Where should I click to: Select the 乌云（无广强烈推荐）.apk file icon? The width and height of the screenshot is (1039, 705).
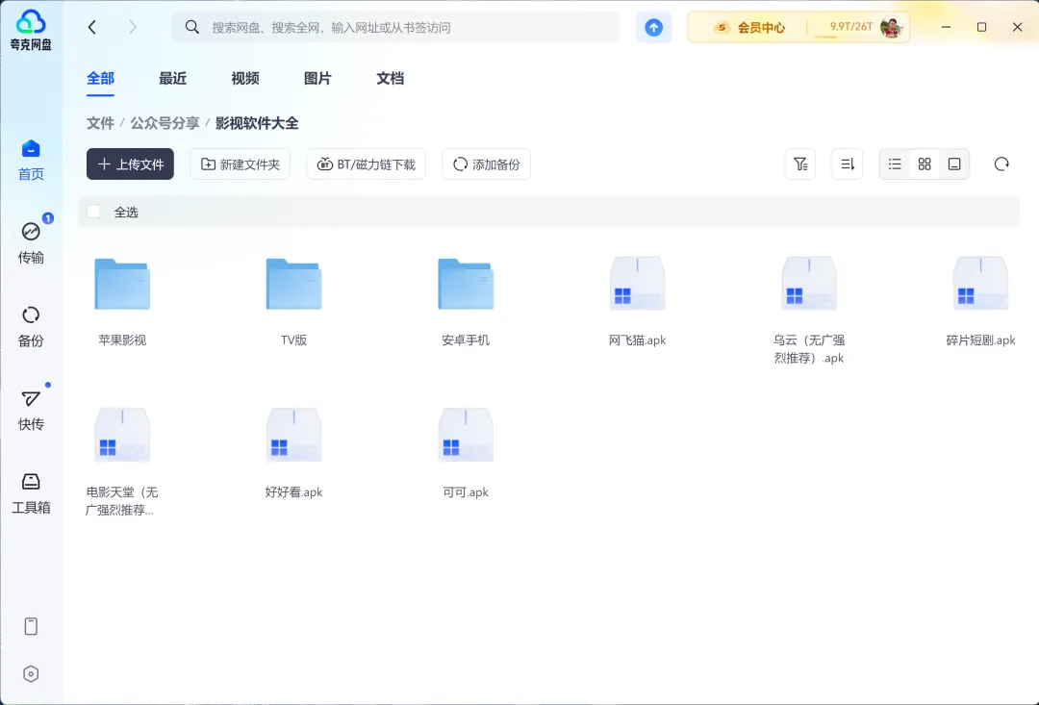(809, 284)
